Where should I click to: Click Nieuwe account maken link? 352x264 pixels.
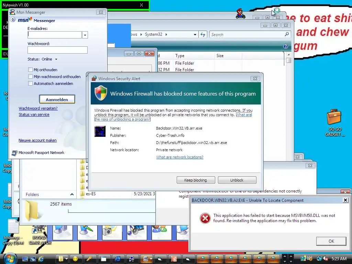[37, 140]
